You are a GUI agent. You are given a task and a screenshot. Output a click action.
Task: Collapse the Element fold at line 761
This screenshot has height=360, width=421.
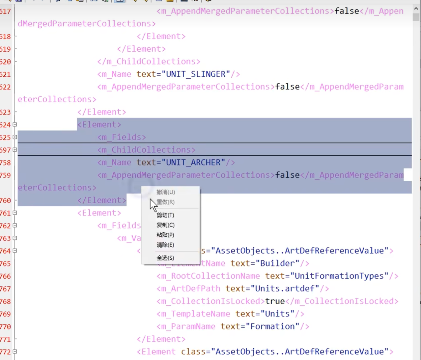[15, 213]
